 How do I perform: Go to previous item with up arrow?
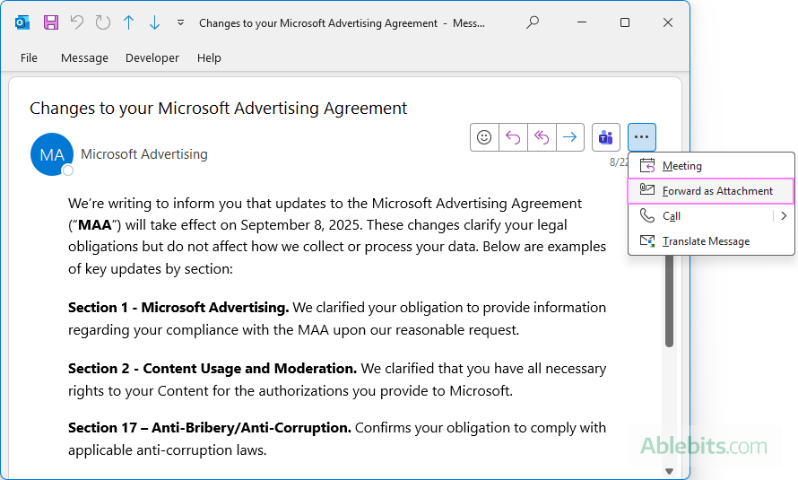[129, 22]
